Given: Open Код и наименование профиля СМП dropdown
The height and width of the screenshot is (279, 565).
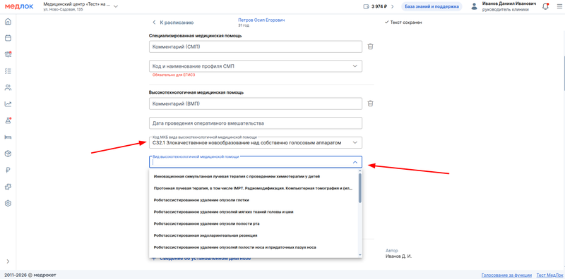Looking at the screenshot, I should 256,66.
